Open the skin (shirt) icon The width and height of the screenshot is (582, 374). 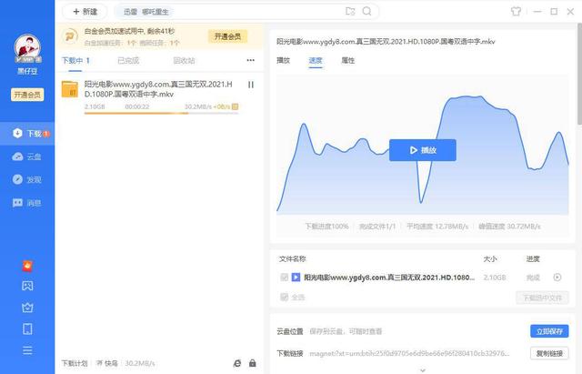516,12
